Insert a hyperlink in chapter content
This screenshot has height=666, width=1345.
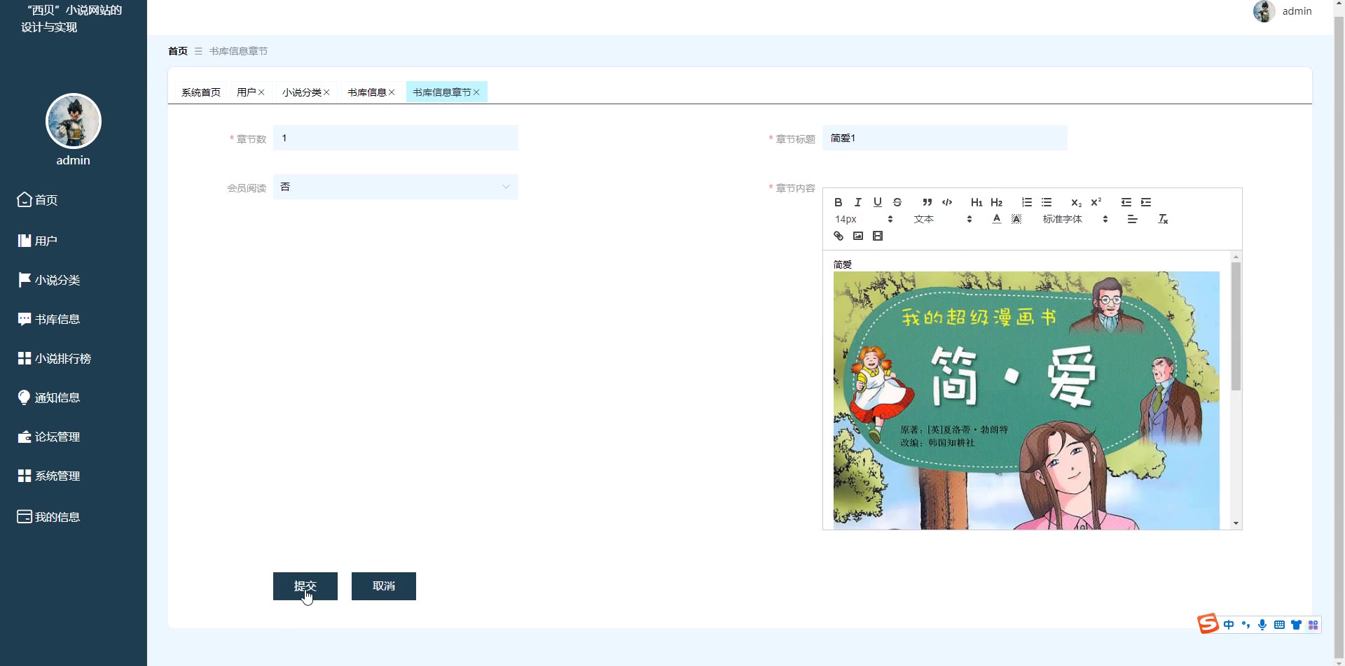click(838, 236)
